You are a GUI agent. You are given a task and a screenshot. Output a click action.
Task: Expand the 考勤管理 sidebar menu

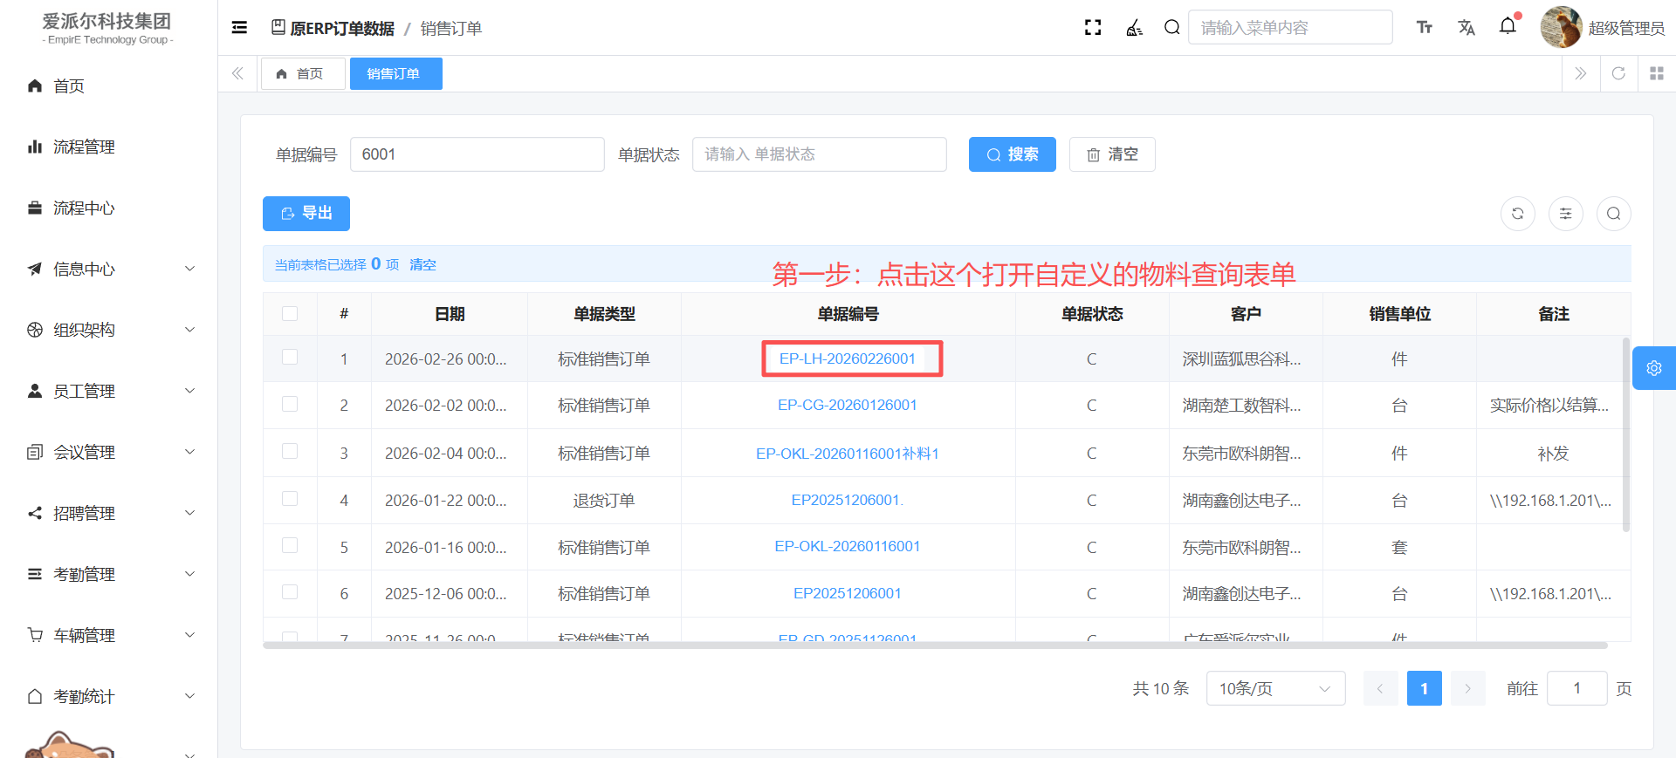tap(109, 574)
